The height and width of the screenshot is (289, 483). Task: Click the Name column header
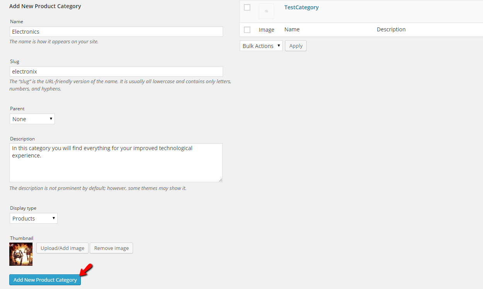[292, 29]
